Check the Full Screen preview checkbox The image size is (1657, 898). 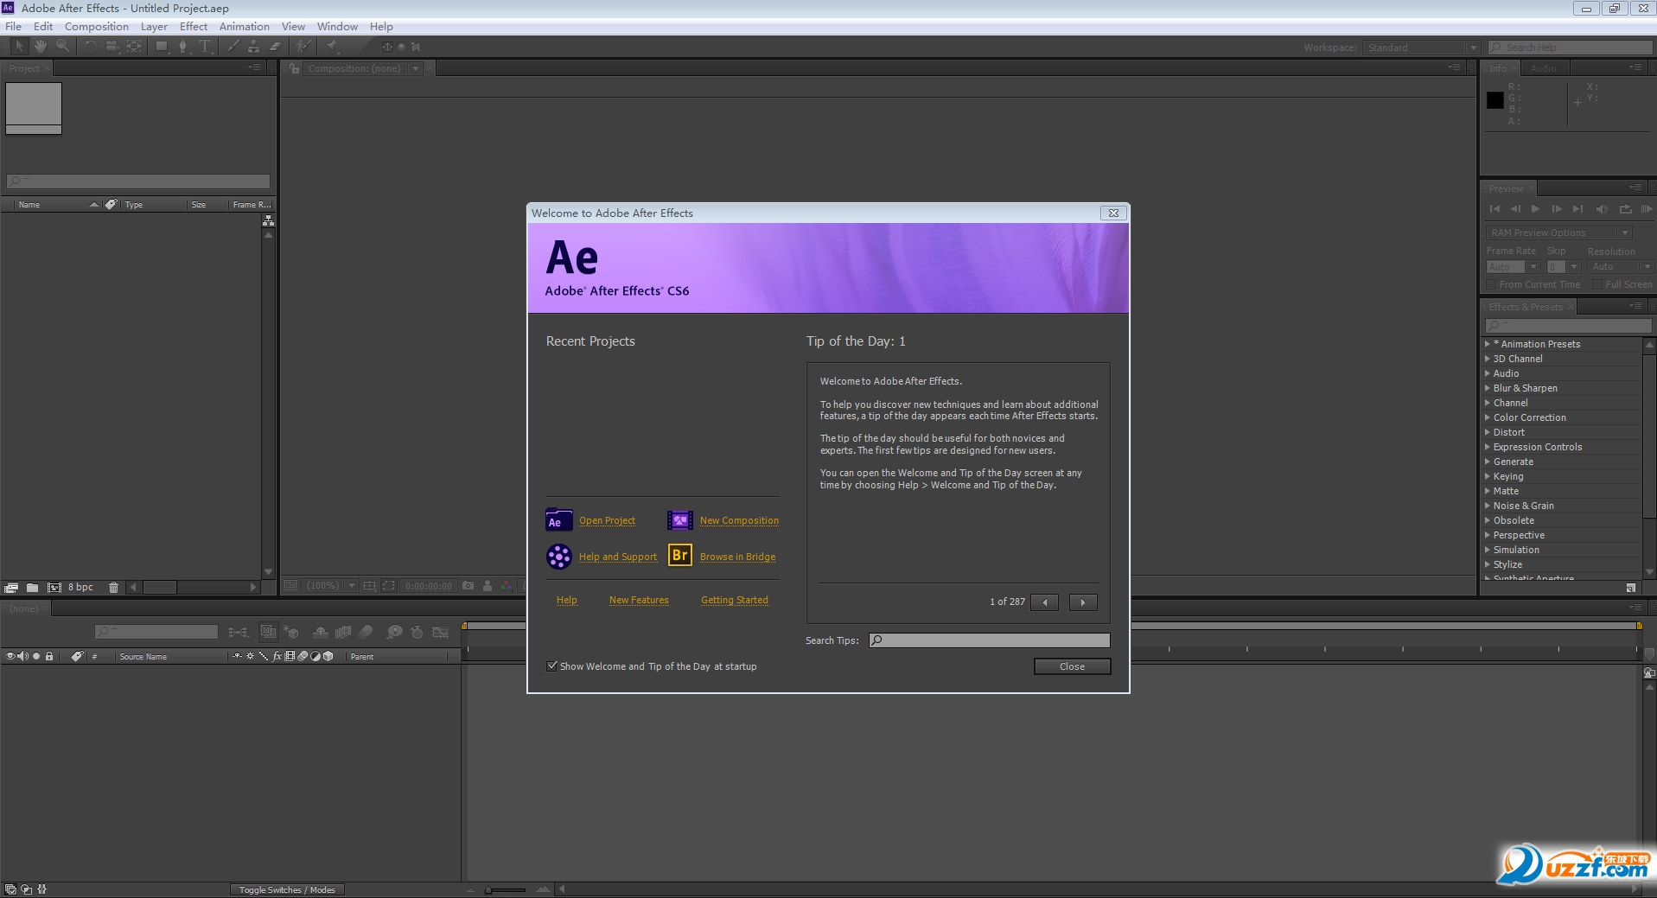coord(1597,284)
